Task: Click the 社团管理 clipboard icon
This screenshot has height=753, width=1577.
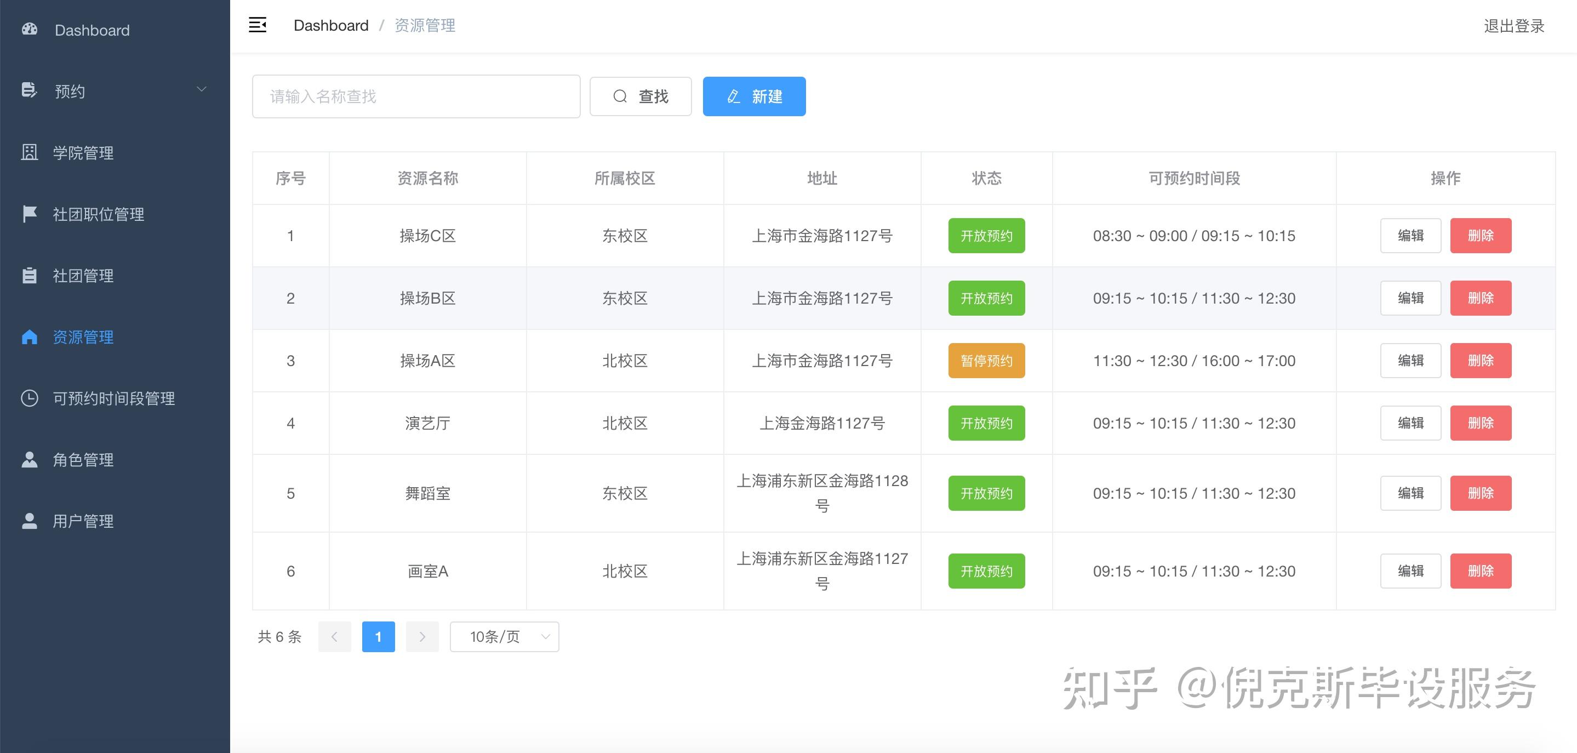Action: pos(30,275)
